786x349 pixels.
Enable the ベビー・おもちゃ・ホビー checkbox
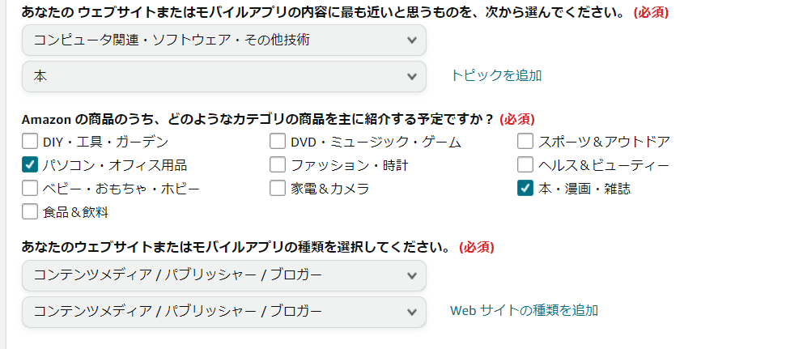pyautogui.click(x=31, y=189)
